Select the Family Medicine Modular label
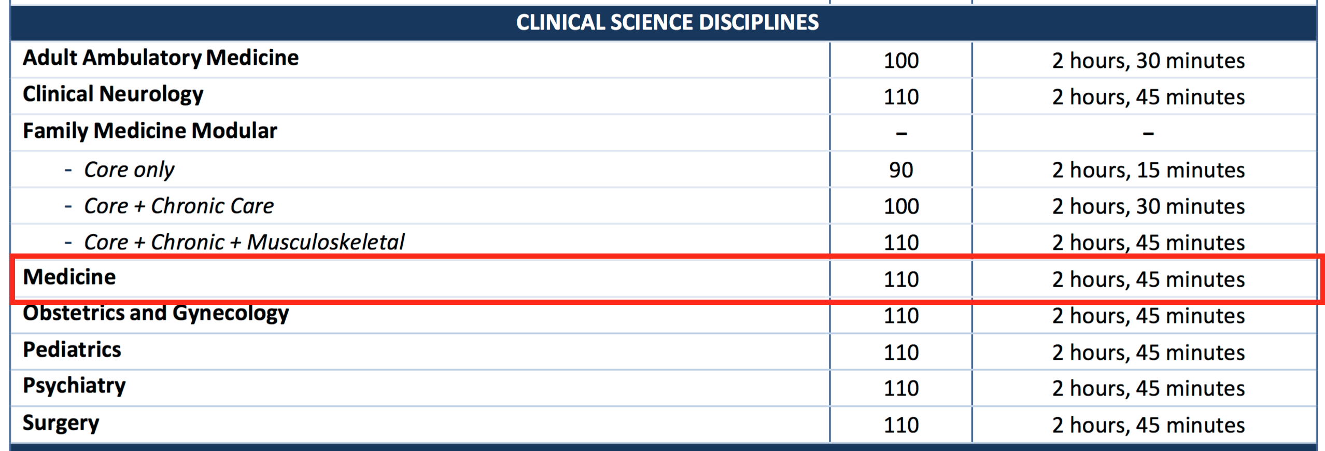Screen dimensions: 1325x451 [x=150, y=131]
